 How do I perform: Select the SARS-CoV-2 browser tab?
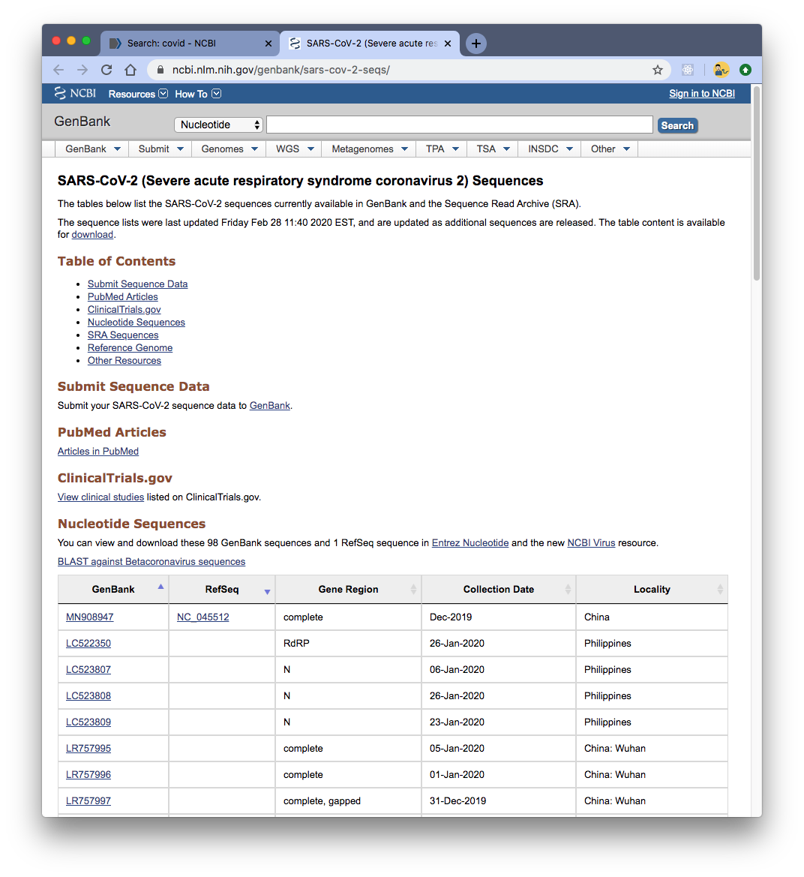point(369,44)
